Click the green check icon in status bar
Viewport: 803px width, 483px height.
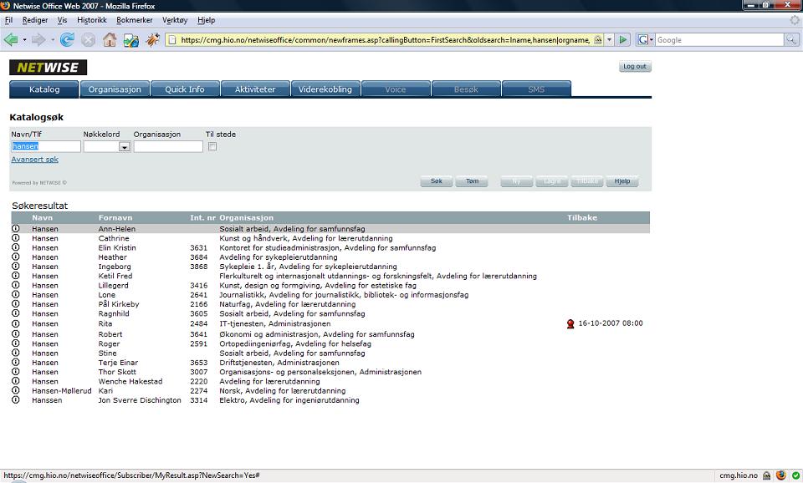[795, 475]
